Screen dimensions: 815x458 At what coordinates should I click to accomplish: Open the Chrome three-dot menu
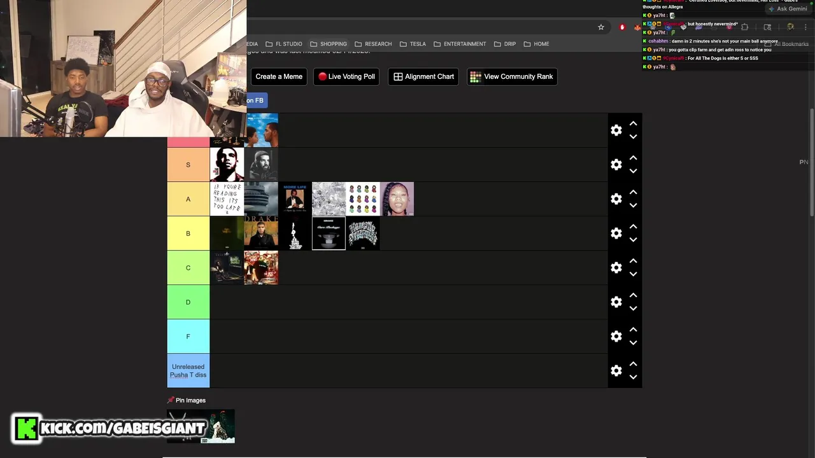coord(805,27)
